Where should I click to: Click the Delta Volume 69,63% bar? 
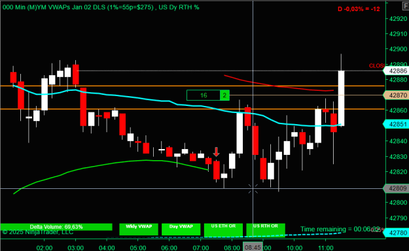tap(56, 227)
